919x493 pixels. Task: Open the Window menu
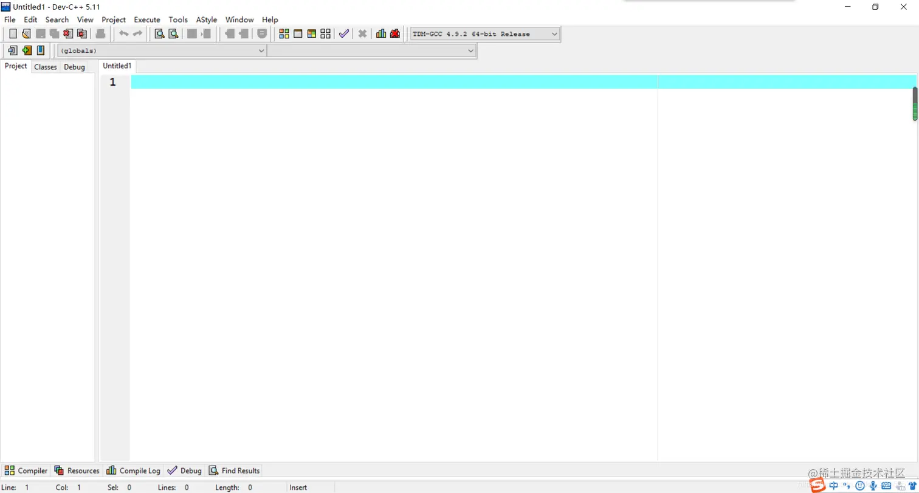pos(239,19)
